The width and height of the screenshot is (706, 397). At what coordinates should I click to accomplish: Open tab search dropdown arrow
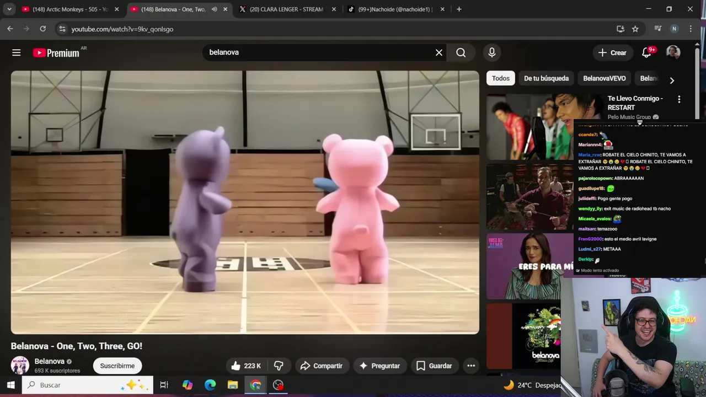(9, 9)
